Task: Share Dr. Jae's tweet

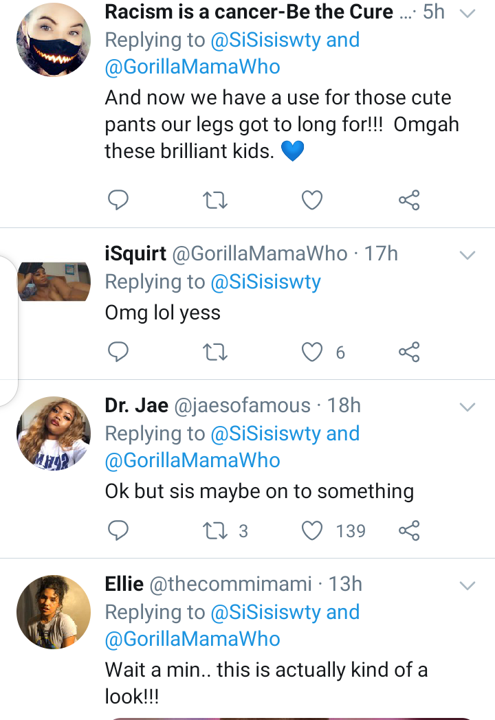Action: [x=409, y=530]
